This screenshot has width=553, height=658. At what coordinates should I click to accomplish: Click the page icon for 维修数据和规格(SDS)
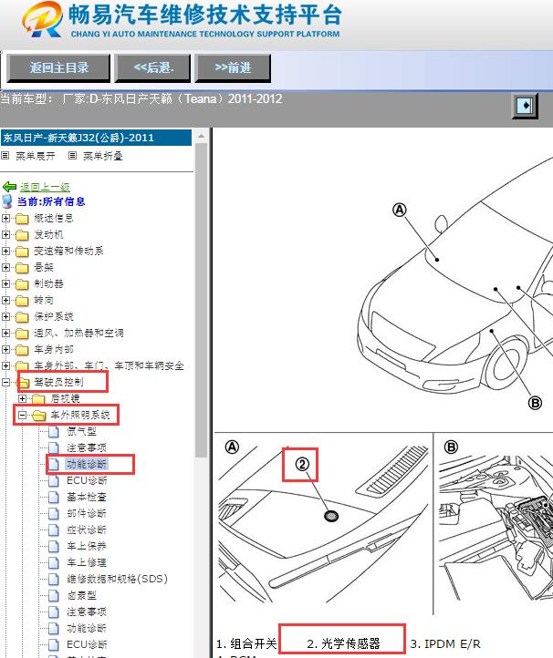(53, 579)
